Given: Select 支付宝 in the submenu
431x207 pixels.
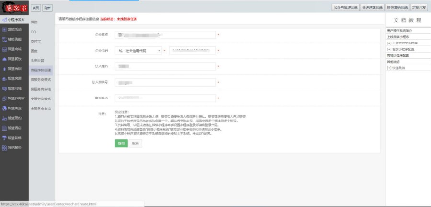Looking at the screenshot, I should coord(35,41).
